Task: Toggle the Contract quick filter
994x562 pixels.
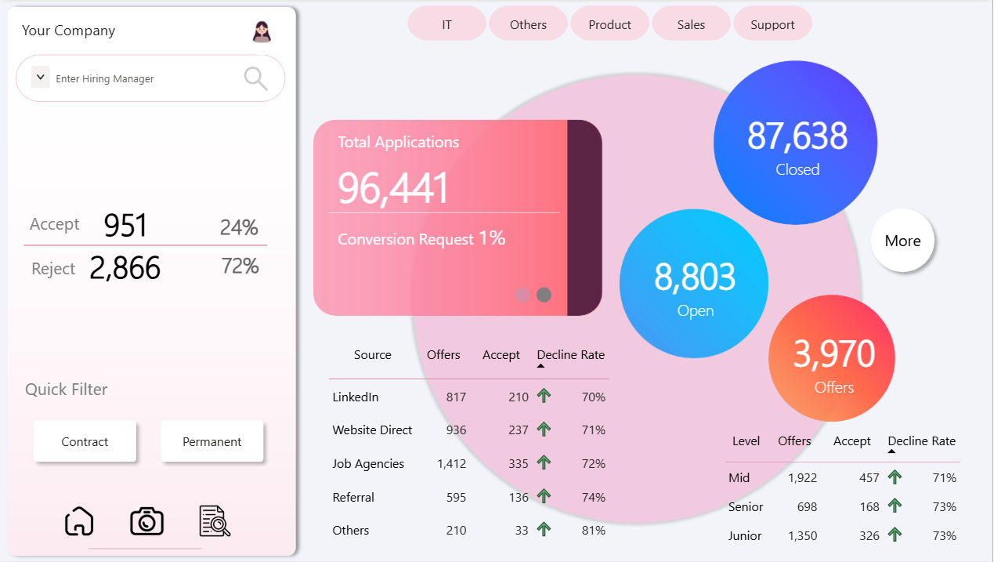Action: (85, 441)
